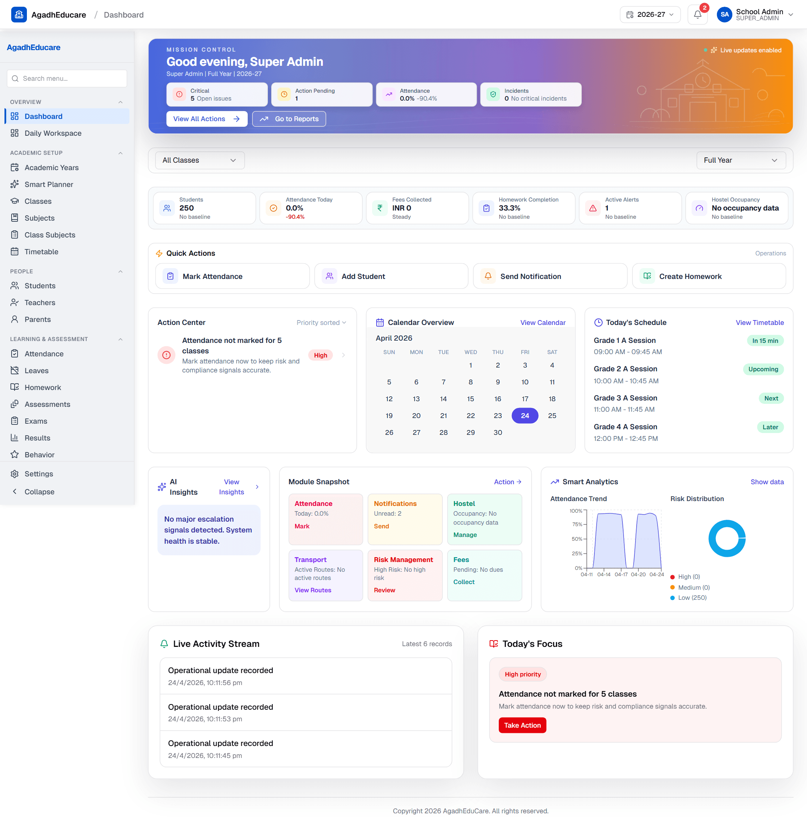Collapse the PEOPLE sidebar section

click(120, 271)
